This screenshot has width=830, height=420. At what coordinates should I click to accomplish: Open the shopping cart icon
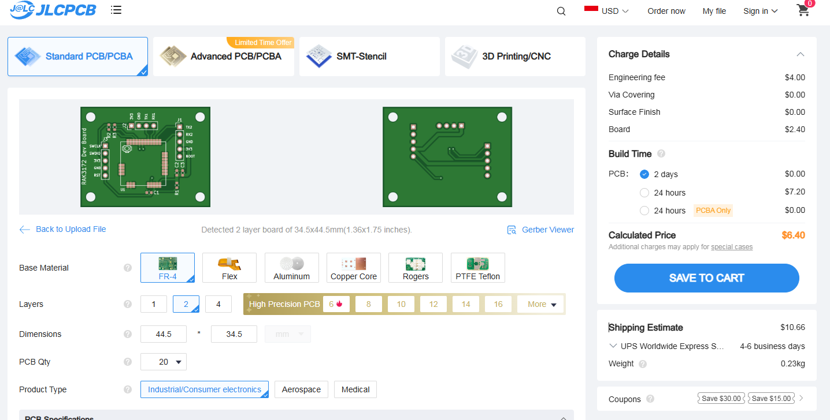[803, 10]
